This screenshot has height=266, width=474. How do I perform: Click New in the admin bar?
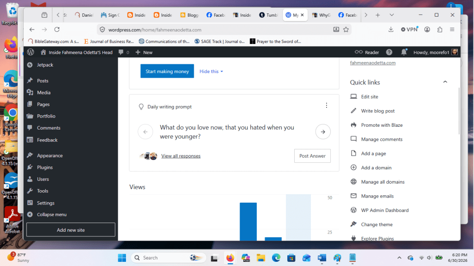(144, 52)
